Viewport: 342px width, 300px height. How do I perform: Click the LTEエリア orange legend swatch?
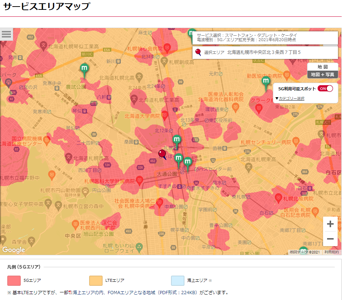96,281
